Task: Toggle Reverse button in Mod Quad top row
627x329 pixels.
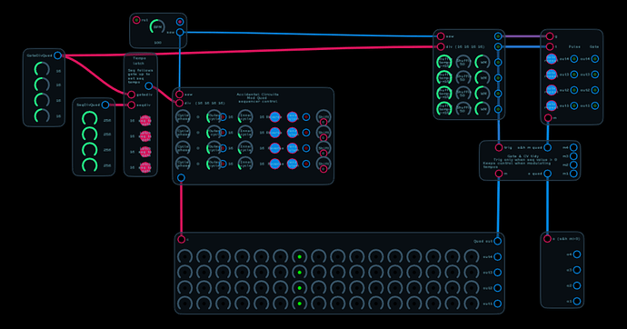Action: pos(274,117)
